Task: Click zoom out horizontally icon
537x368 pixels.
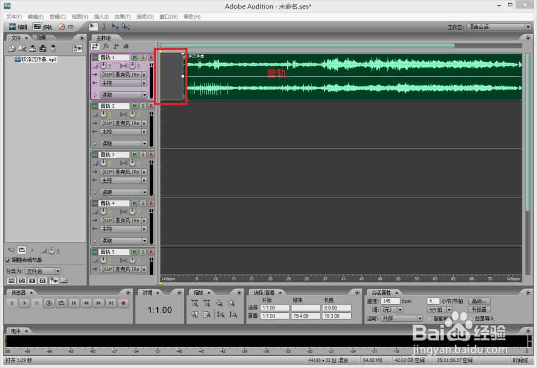Action: (207, 304)
